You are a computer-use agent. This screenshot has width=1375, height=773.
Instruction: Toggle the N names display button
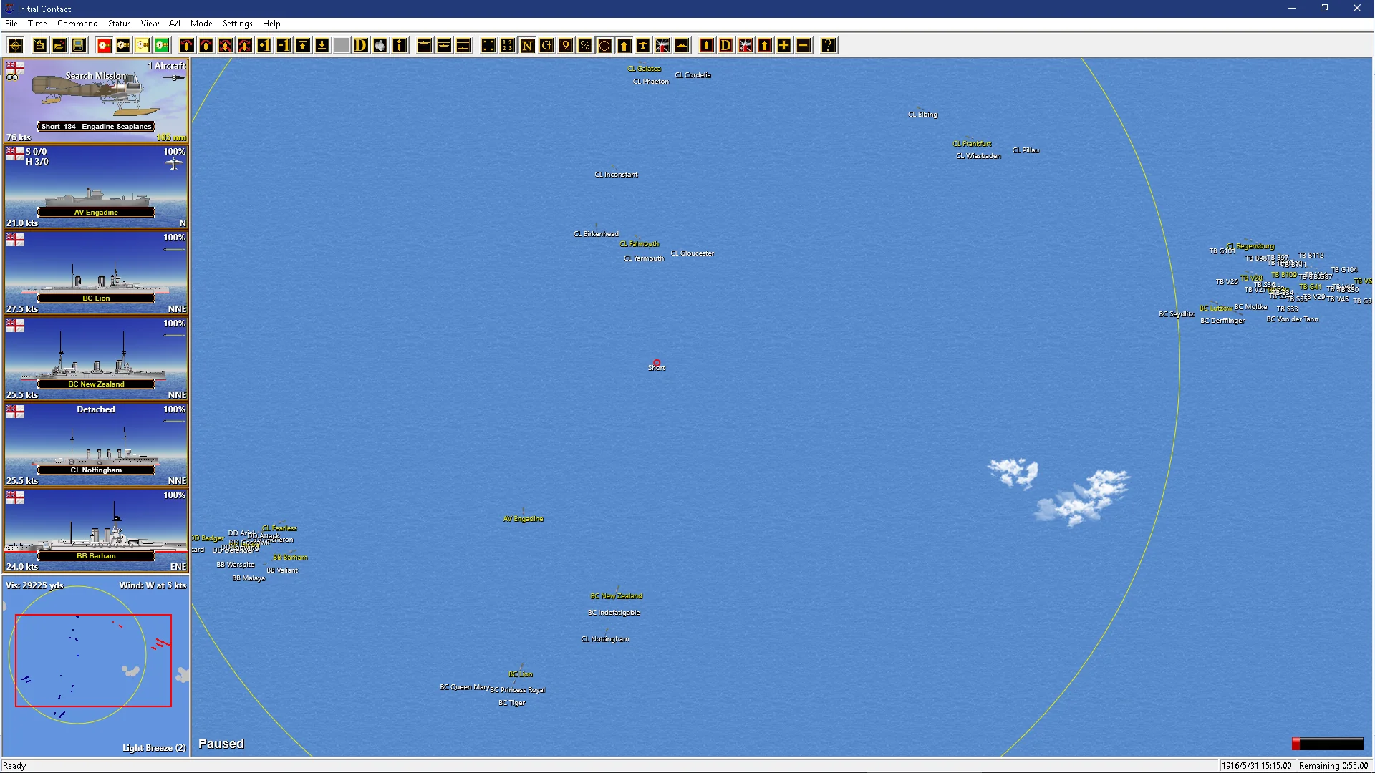(527, 46)
